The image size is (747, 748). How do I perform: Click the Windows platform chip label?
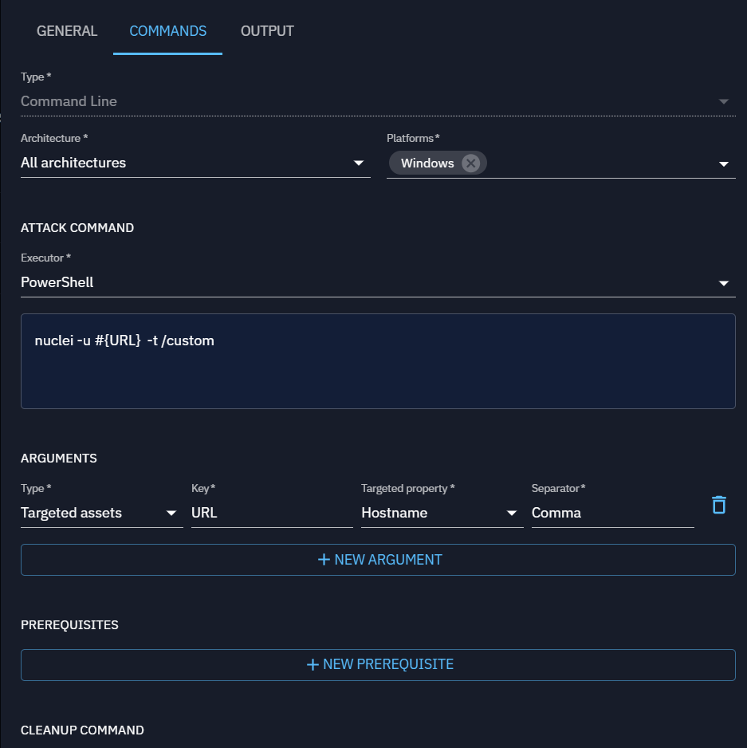427,163
